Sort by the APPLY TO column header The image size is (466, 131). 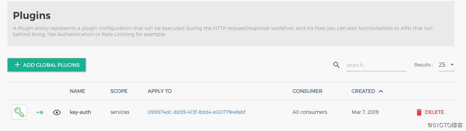(160, 91)
